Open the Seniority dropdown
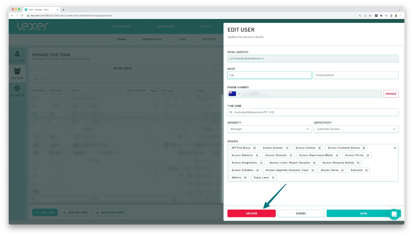 pos(269,129)
